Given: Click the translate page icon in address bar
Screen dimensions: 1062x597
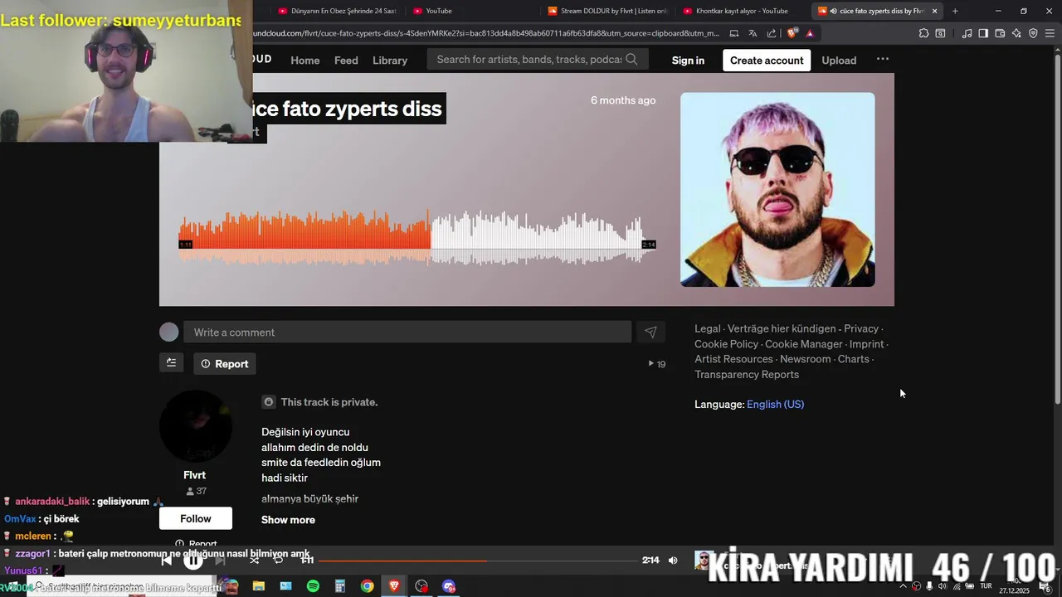Looking at the screenshot, I should [753, 33].
